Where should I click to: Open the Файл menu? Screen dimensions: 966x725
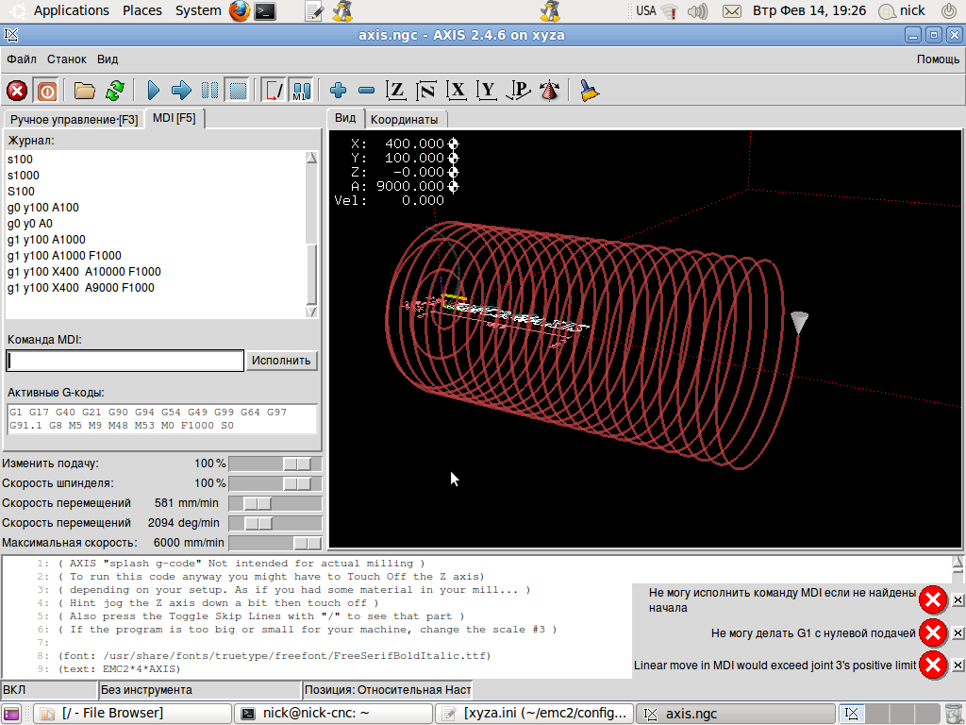[22, 59]
